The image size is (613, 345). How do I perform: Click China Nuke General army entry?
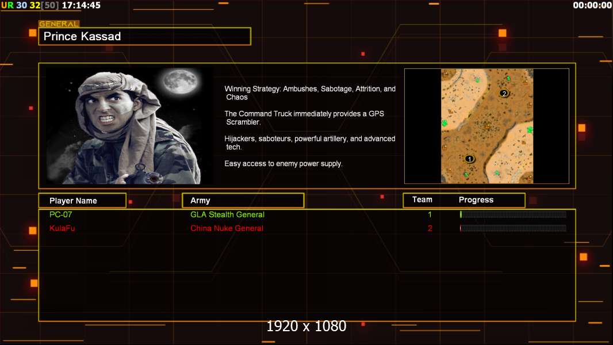click(227, 228)
